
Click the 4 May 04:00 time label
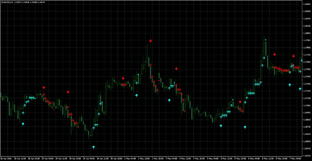[172, 159]
